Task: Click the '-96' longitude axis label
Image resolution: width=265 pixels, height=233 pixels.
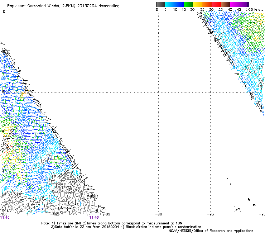Action: [159, 214]
